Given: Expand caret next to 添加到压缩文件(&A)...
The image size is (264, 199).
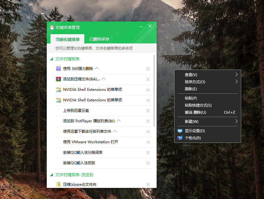Looking at the screenshot, I should coord(104,79).
